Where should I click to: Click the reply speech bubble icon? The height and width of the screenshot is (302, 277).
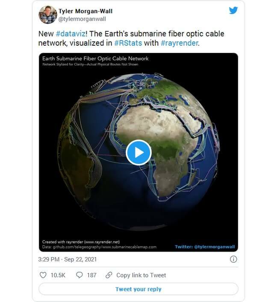(x=79, y=275)
